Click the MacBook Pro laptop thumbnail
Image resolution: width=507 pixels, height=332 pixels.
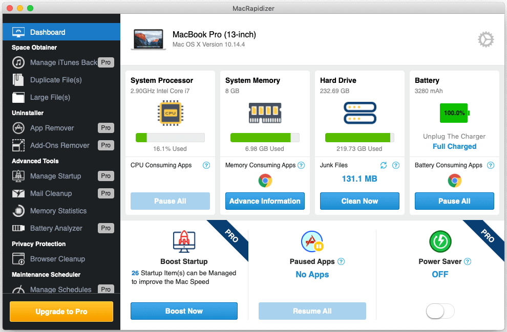149,39
